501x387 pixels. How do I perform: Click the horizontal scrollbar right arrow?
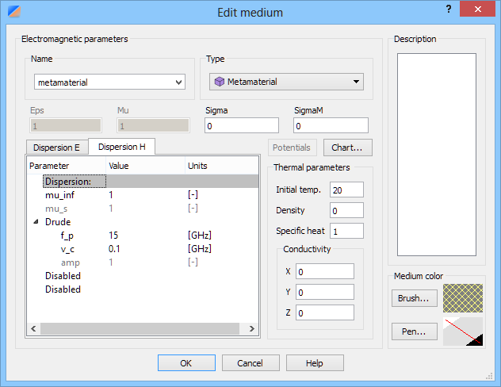pyautogui.click(x=251, y=328)
